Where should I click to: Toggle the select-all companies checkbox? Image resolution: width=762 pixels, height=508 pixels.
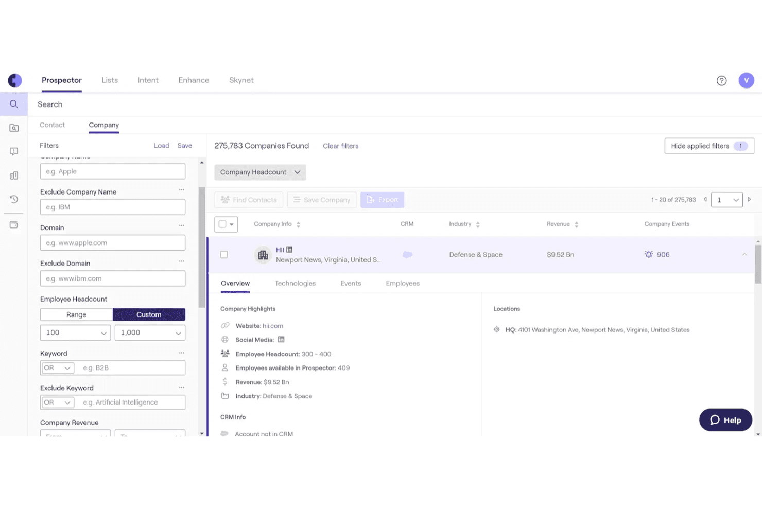[x=222, y=224]
